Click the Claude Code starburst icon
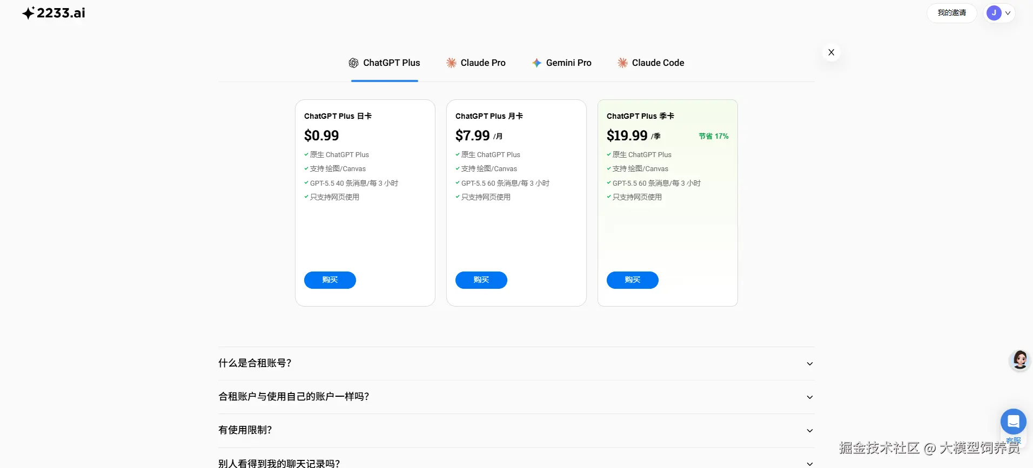1033x468 pixels. coord(622,63)
